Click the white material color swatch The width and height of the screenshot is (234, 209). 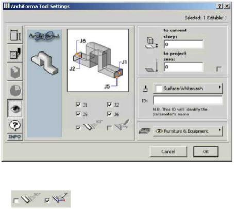click(159, 89)
